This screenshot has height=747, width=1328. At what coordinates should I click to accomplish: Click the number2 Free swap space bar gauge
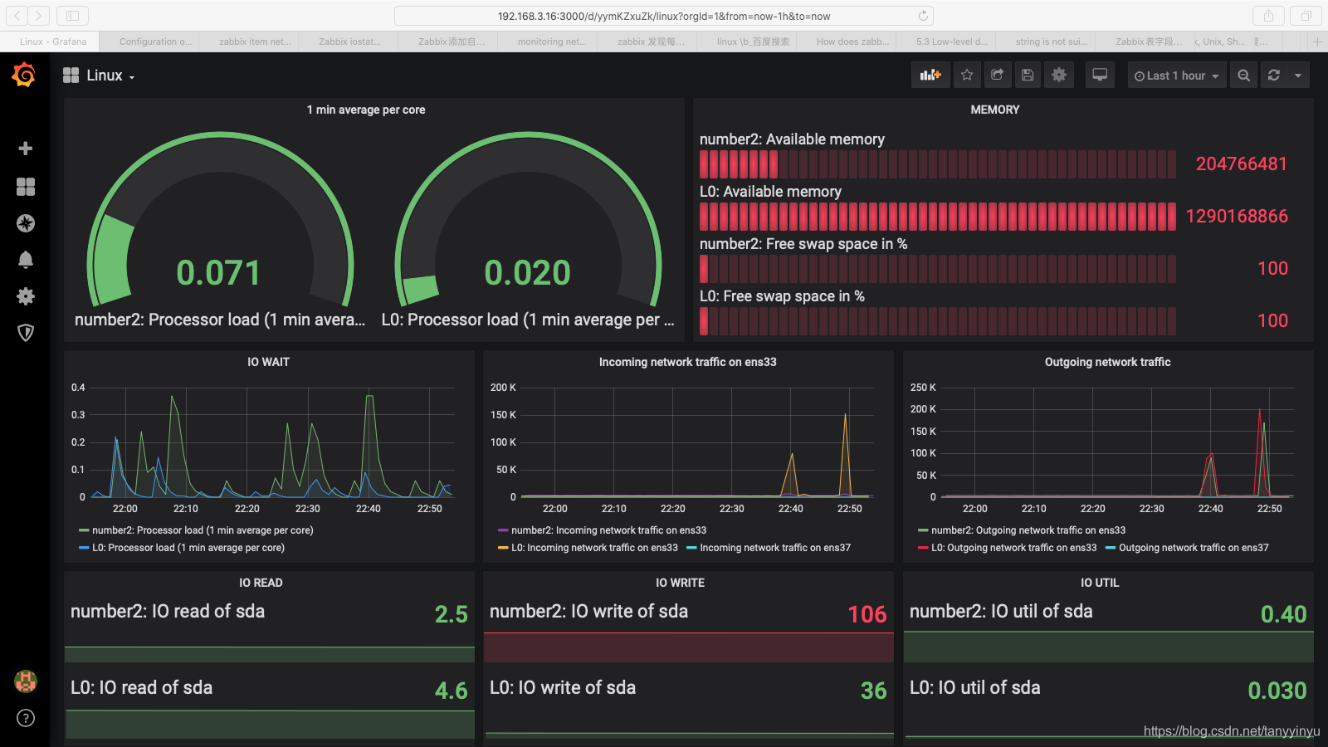click(938, 269)
